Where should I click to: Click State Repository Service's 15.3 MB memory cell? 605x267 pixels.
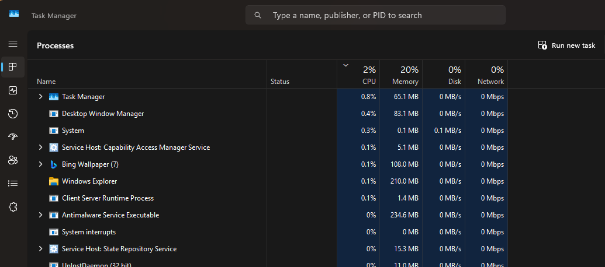(x=401, y=249)
